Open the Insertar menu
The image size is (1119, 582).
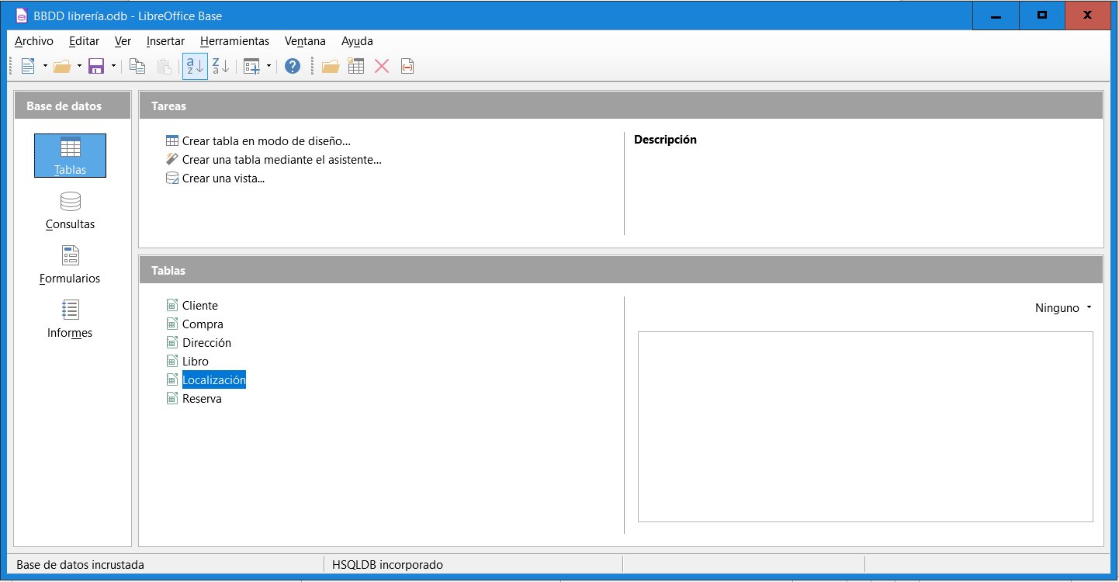[x=165, y=41]
